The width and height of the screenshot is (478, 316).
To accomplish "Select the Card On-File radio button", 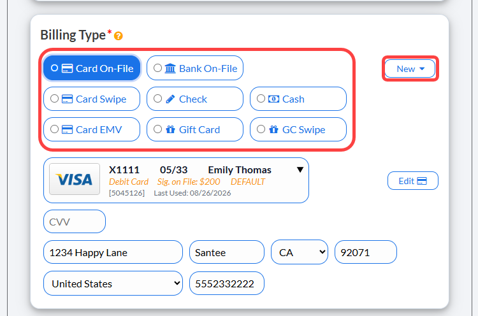I will [54, 68].
